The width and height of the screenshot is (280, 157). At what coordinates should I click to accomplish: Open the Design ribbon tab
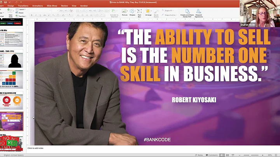pyautogui.click(x=11, y=6)
